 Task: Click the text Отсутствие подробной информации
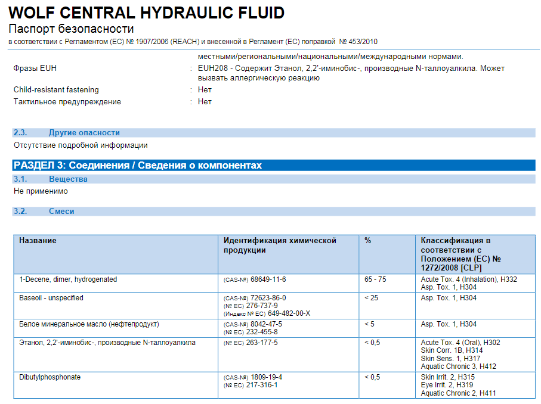click(81, 145)
